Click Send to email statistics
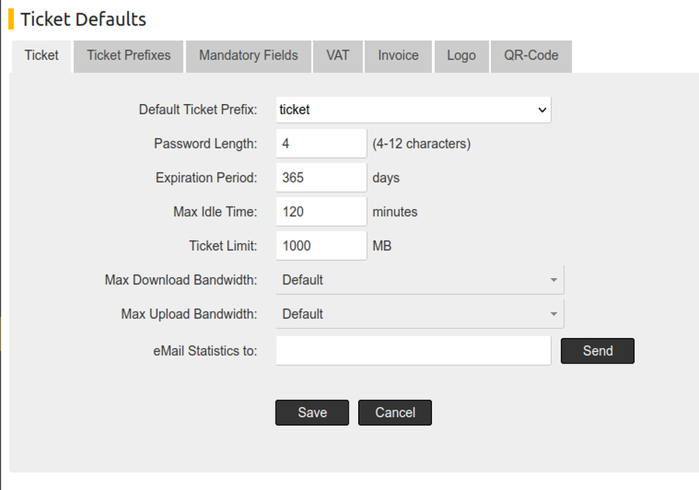Screen dimensions: 699x490 pos(597,350)
